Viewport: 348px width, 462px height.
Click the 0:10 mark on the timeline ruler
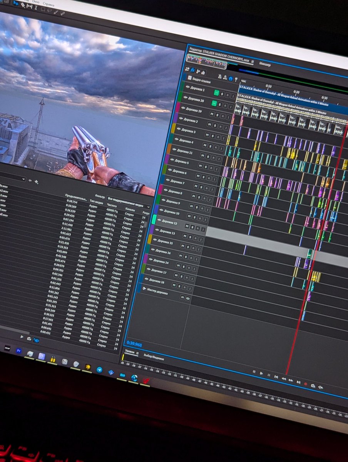tap(268, 86)
